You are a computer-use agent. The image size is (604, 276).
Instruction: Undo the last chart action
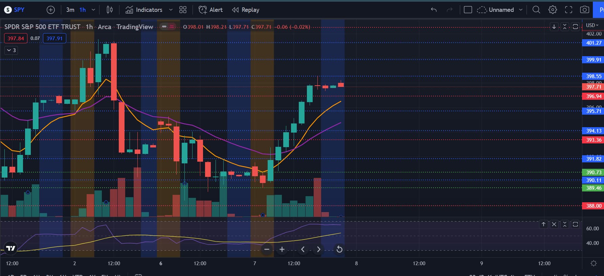434,10
